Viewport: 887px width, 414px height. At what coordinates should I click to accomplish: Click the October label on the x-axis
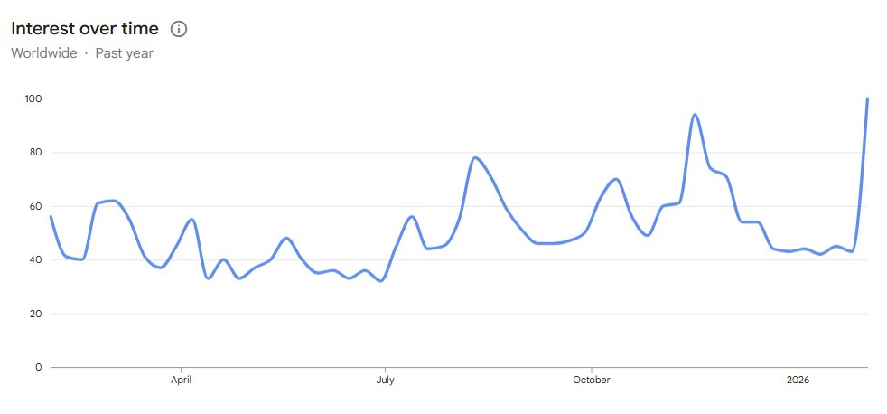click(x=591, y=381)
